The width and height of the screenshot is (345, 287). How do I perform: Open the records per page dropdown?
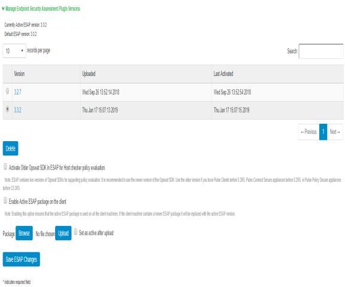point(14,51)
